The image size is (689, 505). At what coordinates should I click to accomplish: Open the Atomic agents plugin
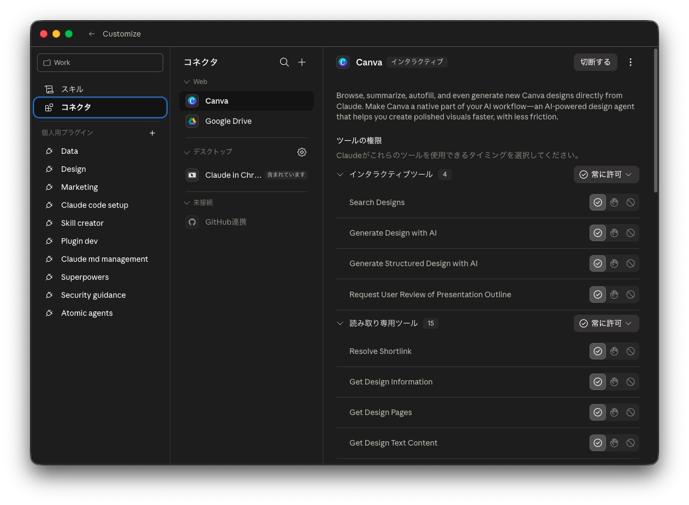click(100, 313)
